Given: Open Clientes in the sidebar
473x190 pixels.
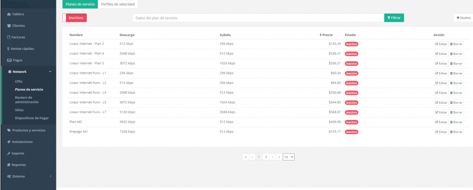Looking at the screenshot, I should 16,25.
